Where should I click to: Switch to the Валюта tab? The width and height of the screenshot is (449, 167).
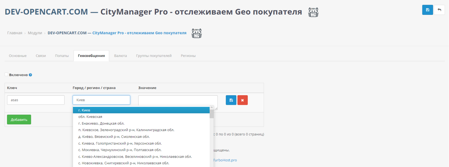tap(120, 56)
